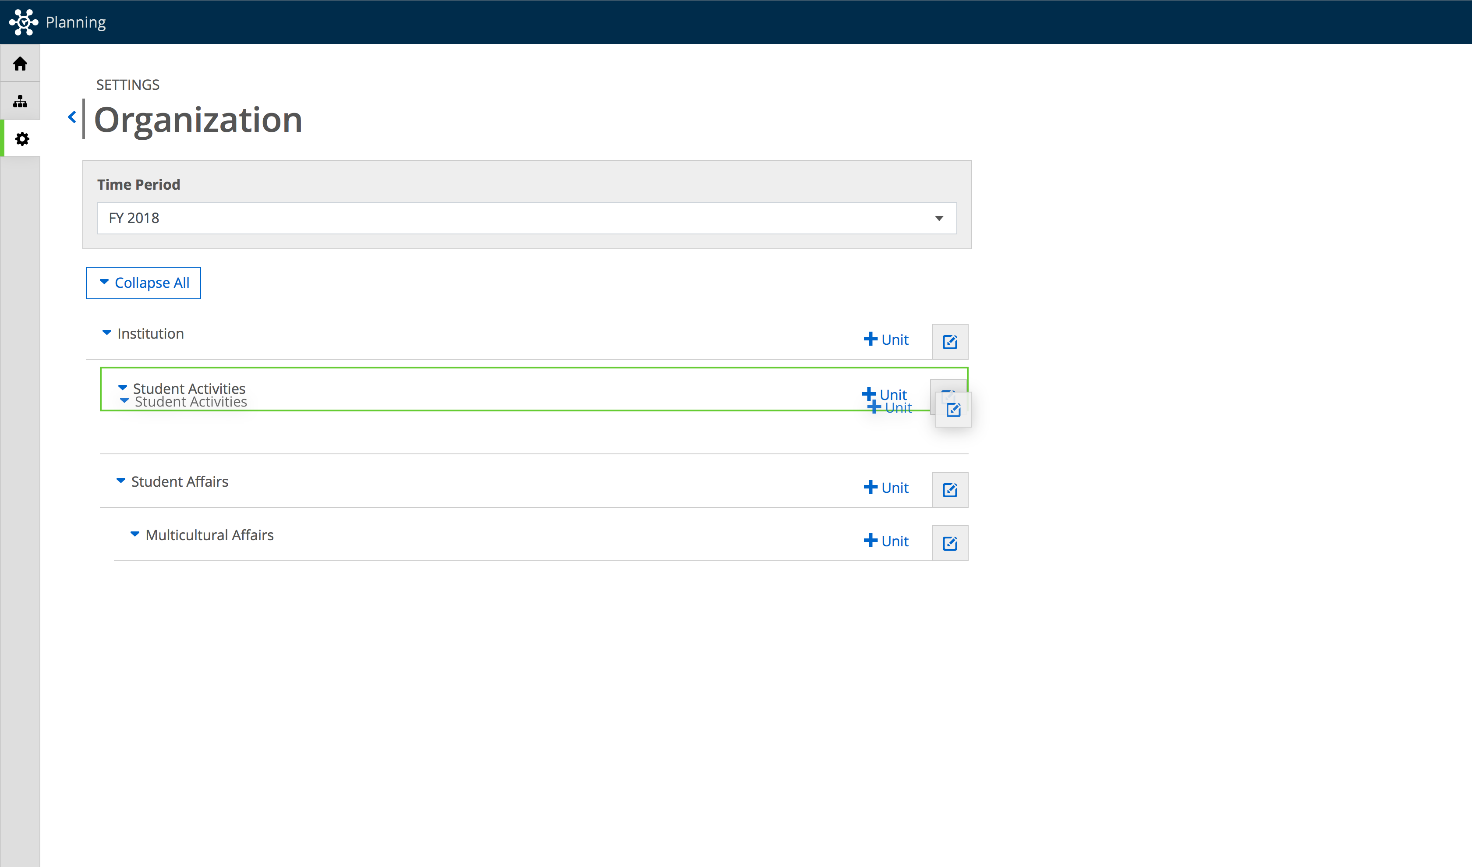This screenshot has width=1472, height=867.
Task: Collapse the Student Affairs node
Action: click(x=121, y=480)
